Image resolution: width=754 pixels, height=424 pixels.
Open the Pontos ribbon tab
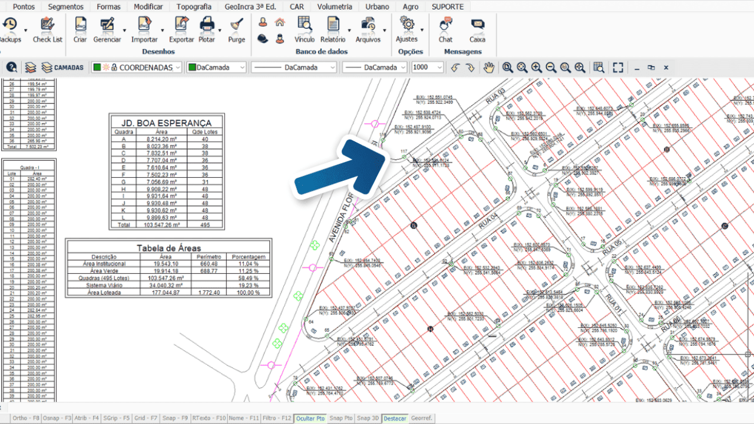coord(24,6)
